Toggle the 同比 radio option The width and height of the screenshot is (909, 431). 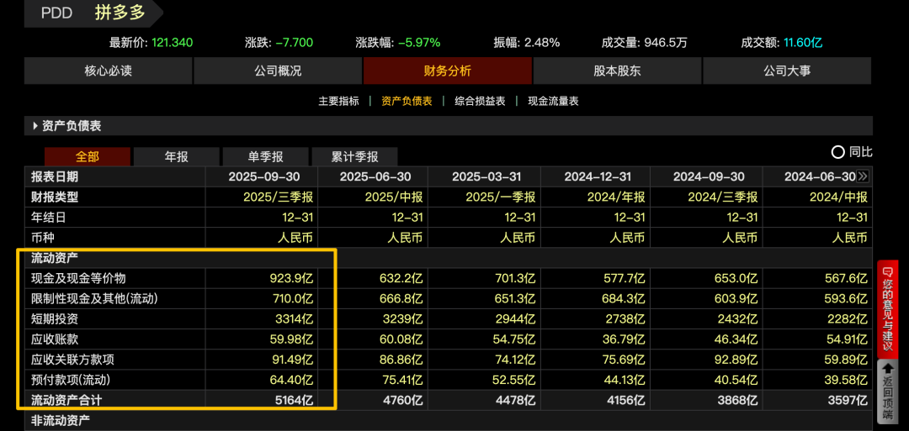coord(837,153)
